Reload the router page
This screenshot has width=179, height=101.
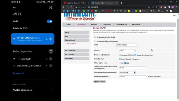coord(72,7)
